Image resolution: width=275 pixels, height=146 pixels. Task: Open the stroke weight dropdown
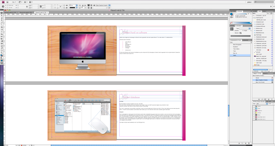click(x=77, y=5)
